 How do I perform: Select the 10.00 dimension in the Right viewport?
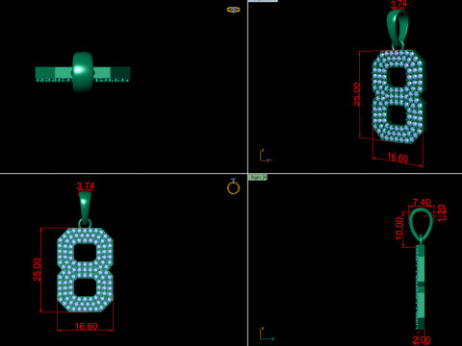(x=398, y=228)
